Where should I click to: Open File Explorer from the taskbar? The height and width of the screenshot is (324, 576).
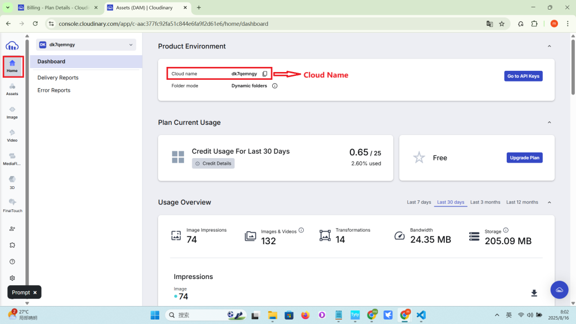[272, 315]
